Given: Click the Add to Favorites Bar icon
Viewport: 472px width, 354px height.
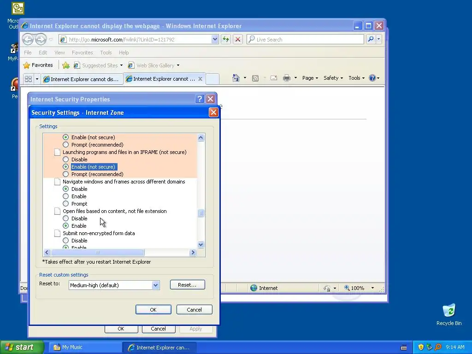Looking at the screenshot, I should tap(66, 65).
